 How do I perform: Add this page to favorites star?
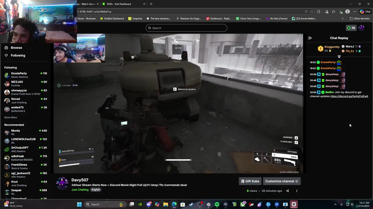tap(312, 12)
